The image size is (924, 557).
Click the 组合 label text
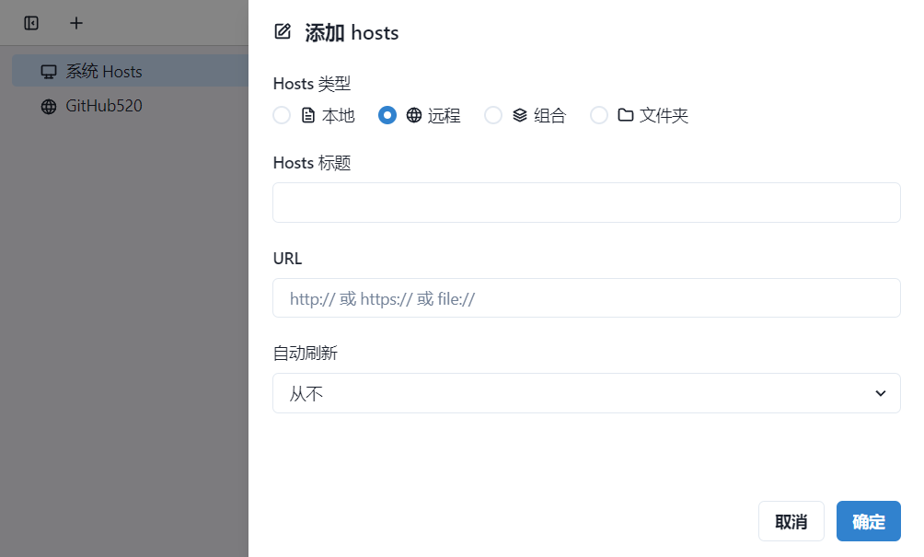549,115
